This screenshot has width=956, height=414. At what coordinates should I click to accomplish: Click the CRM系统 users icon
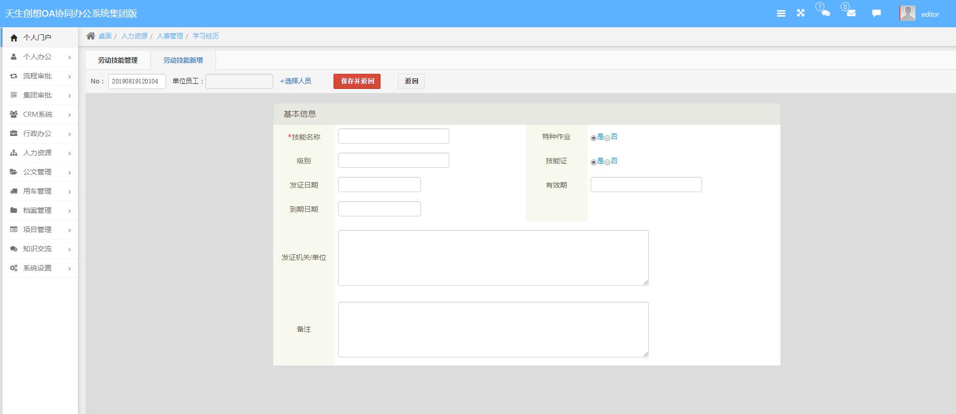(x=14, y=114)
